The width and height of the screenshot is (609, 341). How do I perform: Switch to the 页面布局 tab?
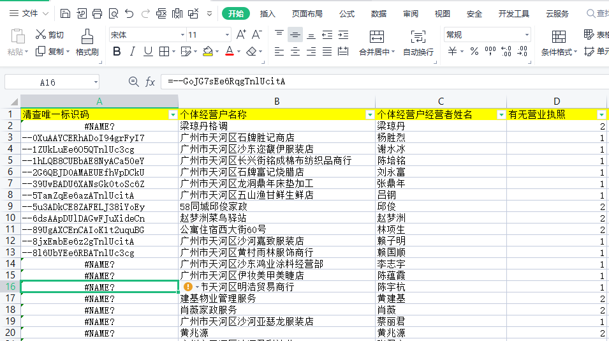tap(307, 14)
